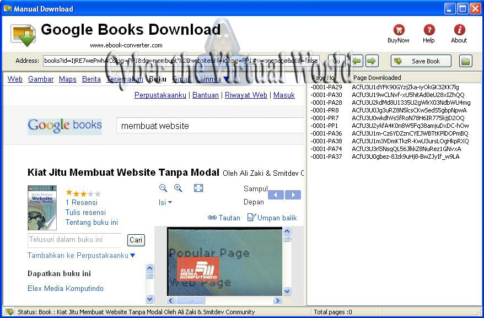The width and height of the screenshot is (484, 318).
Task: Click the Cari button
Action: coord(136,240)
